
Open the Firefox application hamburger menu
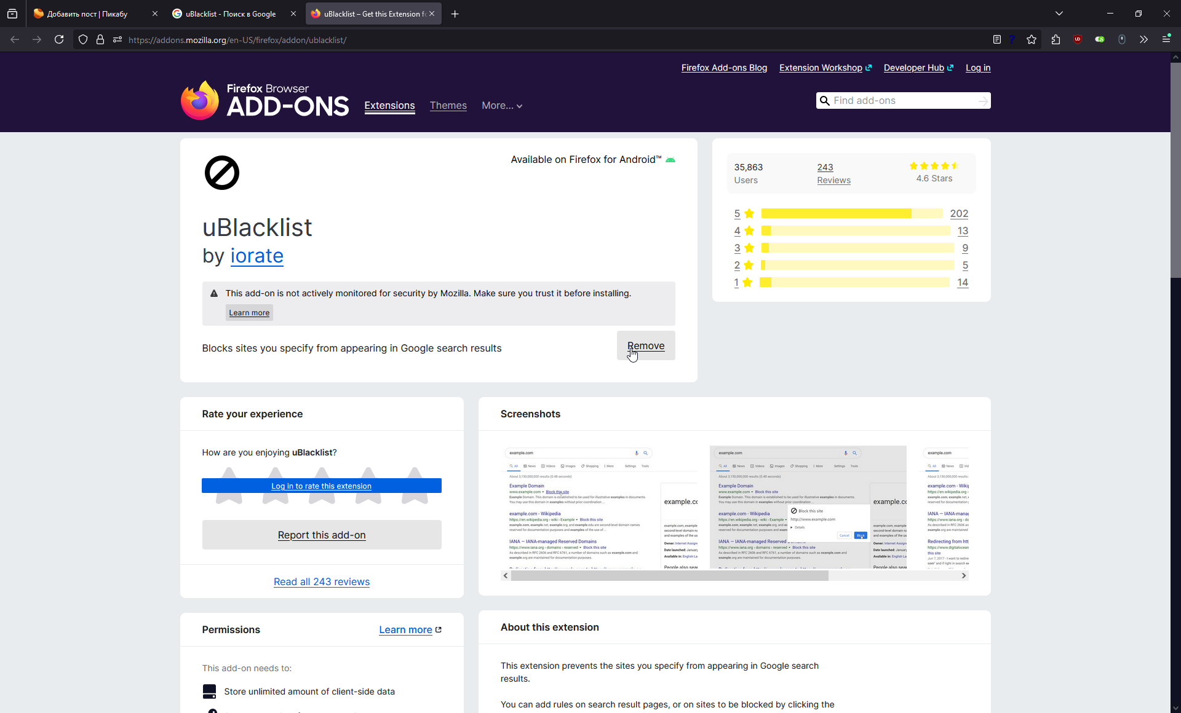click(x=1166, y=39)
